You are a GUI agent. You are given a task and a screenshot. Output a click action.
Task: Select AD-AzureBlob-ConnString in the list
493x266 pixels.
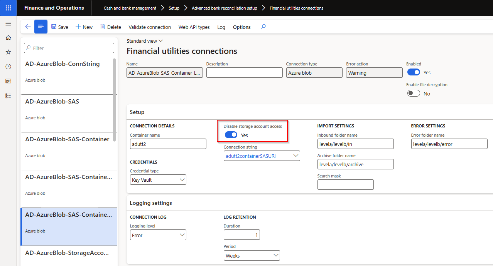(62, 64)
